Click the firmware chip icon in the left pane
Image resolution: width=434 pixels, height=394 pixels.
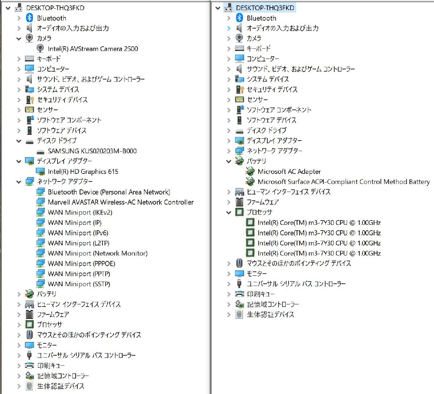point(30,314)
